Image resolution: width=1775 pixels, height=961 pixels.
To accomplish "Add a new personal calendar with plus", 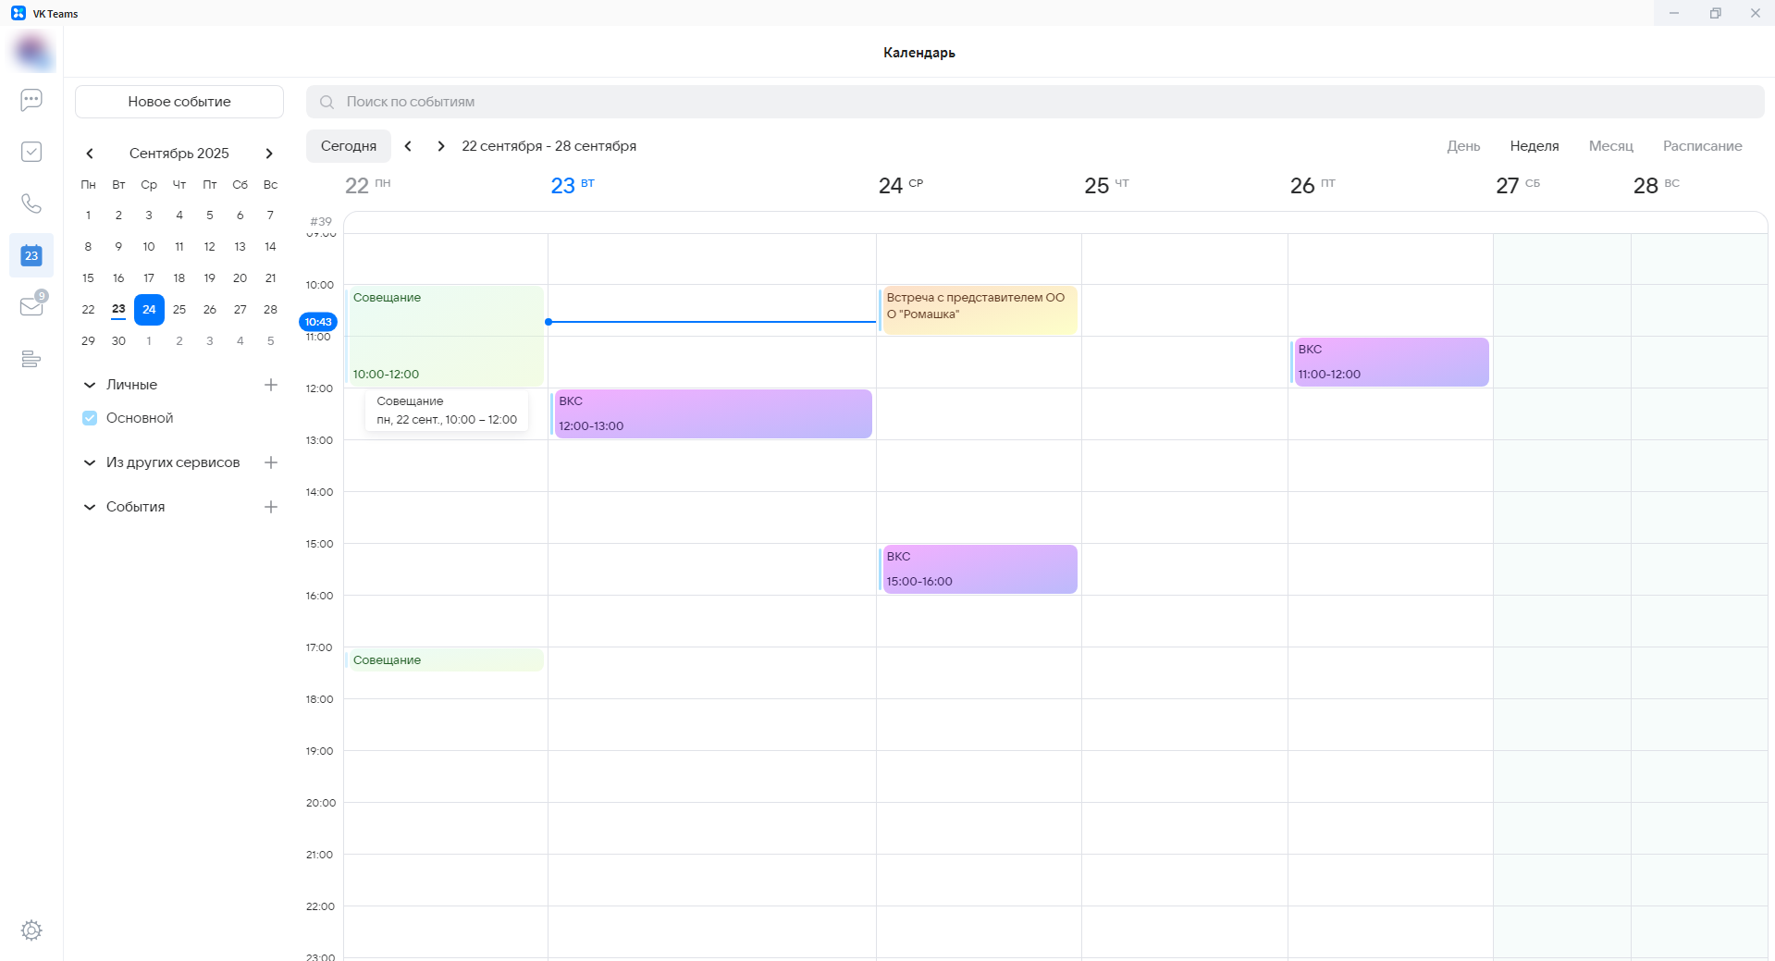I will pos(271,385).
